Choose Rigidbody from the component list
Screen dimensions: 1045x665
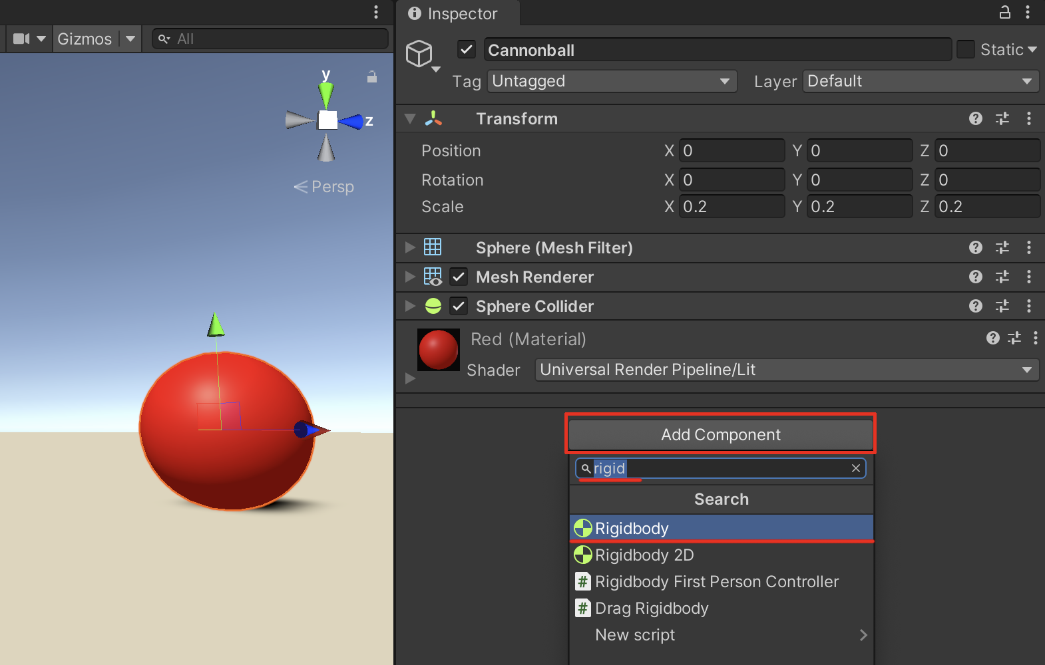632,529
